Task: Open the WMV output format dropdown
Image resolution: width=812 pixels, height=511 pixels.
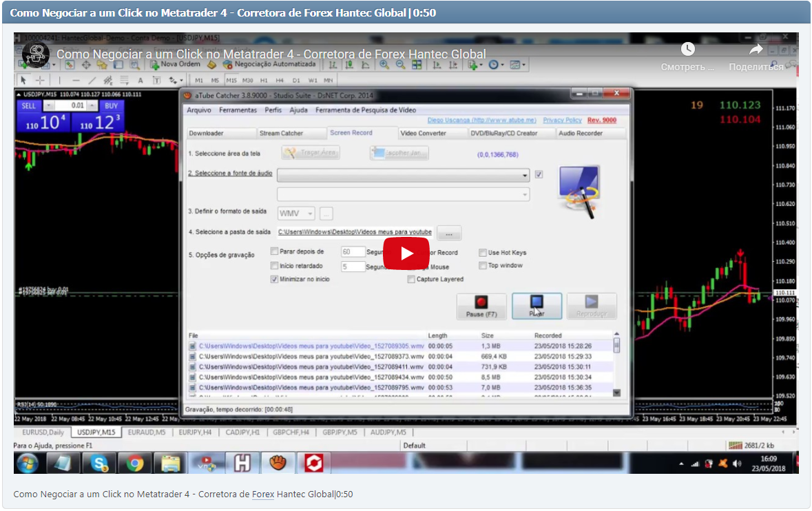Action: (x=310, y=213)
